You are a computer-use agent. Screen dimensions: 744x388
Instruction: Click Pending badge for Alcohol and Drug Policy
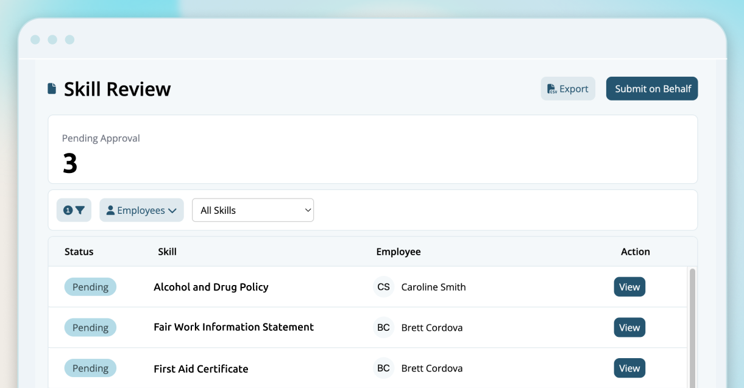point(90,287)
